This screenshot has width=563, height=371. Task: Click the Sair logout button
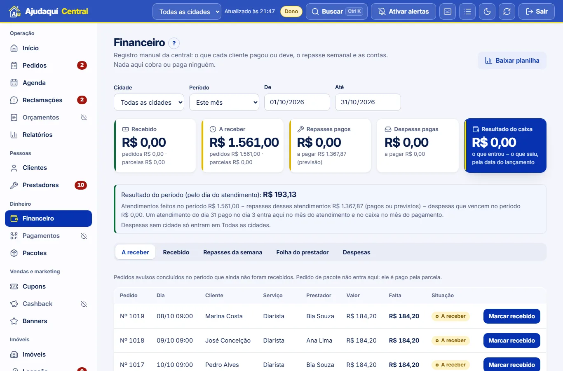[x=537, y=12]
